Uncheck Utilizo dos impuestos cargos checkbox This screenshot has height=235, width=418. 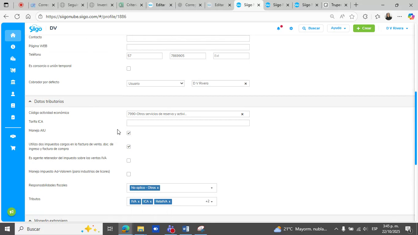(x=129, y=147)
